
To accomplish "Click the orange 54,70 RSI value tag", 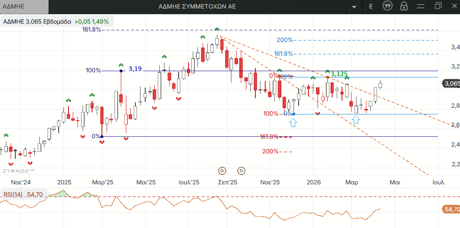I will pyautogui.click(x=451, y=210).
